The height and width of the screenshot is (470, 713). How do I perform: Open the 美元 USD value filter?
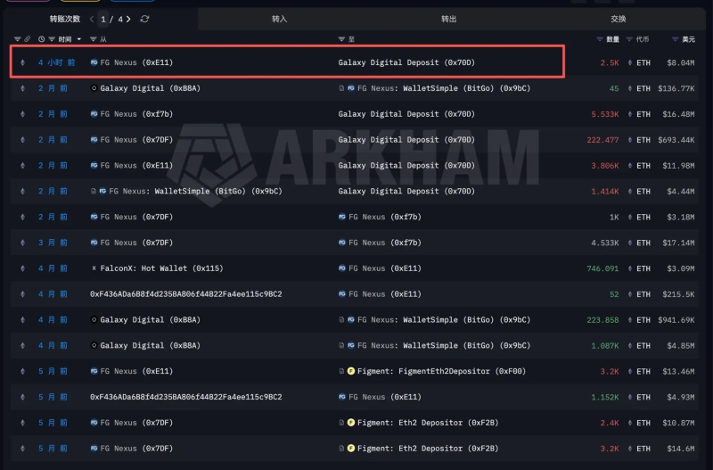tap(676, 39)
